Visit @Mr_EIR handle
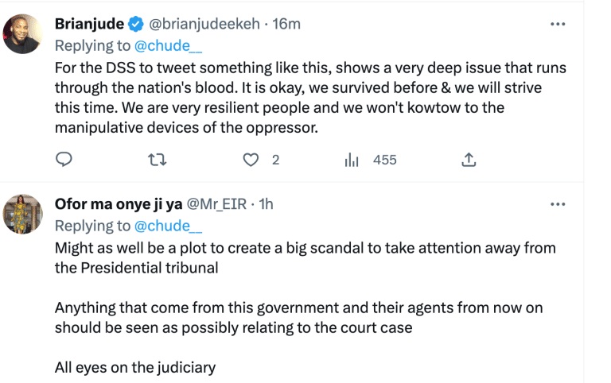 218,204
